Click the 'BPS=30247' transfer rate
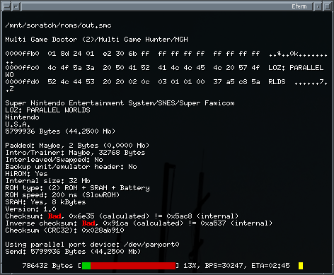 tap(224, 266)
